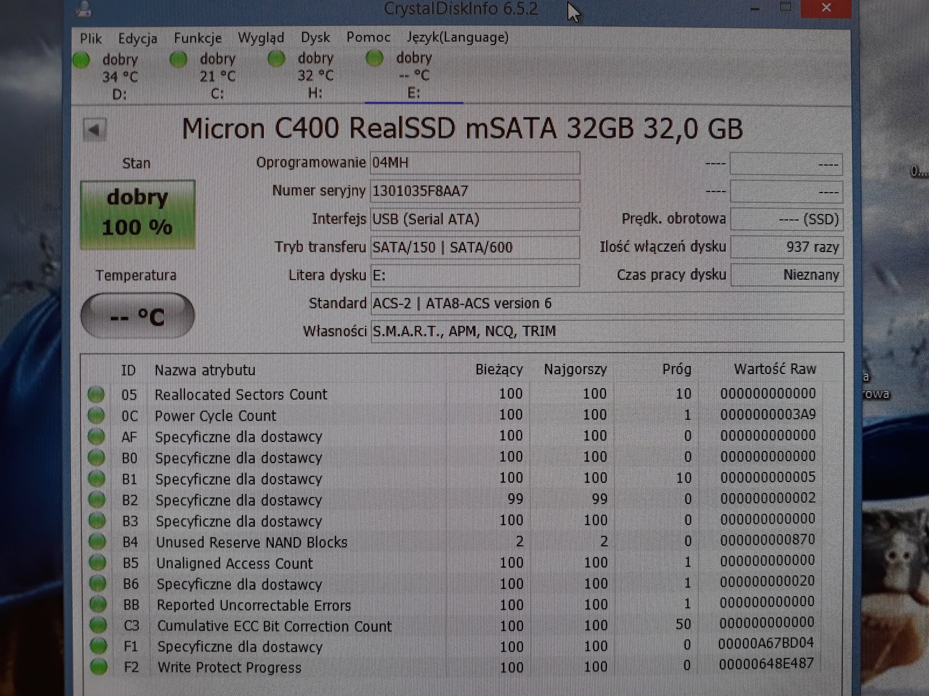This screenshot has width=929, height=696.
Task: Click the Bieżący column header
Action: pos(499,370)
